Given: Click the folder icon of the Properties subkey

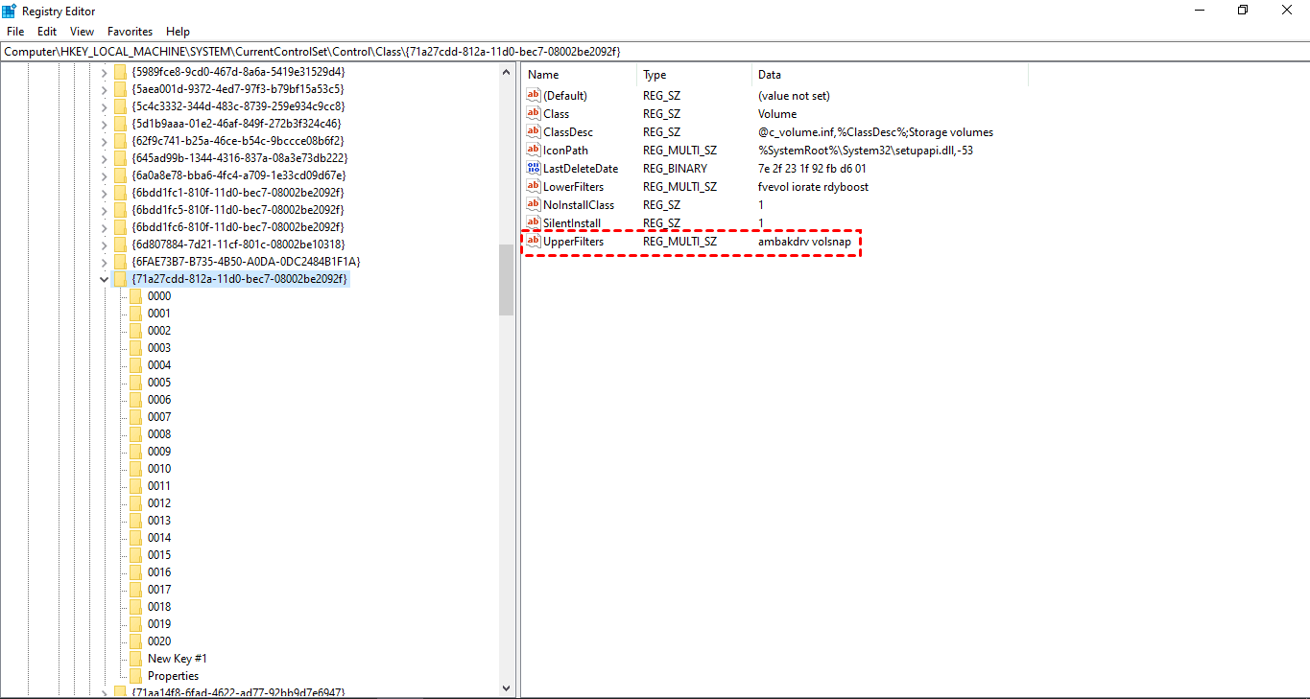Looking at the screenshot, I should (x=136, y=675).
